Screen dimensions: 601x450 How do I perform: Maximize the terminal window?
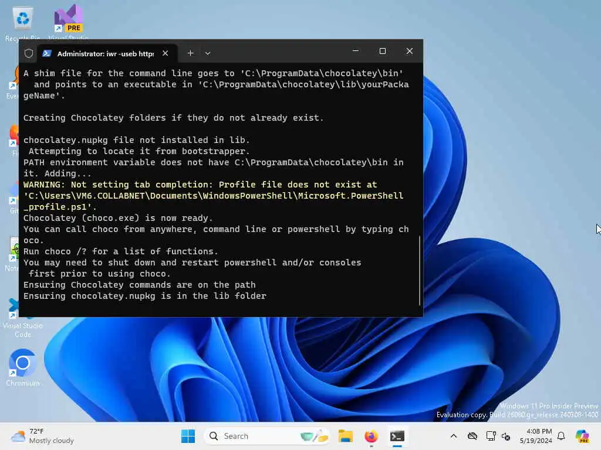pyautogui.click(x=383, y=51)
